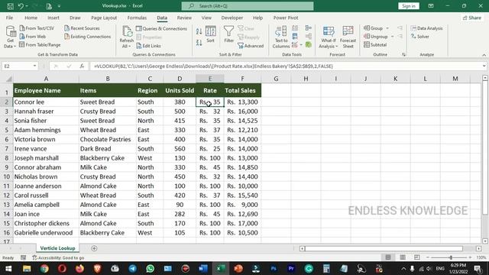Click Edit Links
Viewport: 489px width, 275px height.
coord(149,46)
